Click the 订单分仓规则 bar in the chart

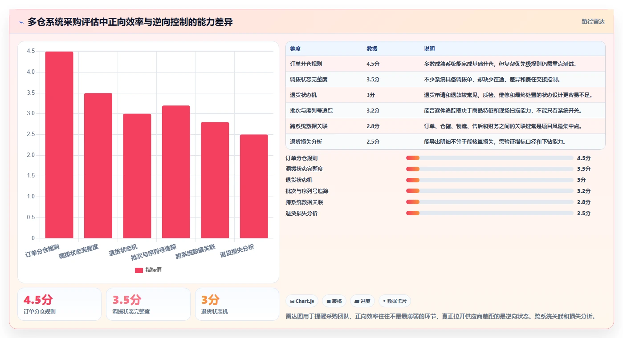click(59, 145)
